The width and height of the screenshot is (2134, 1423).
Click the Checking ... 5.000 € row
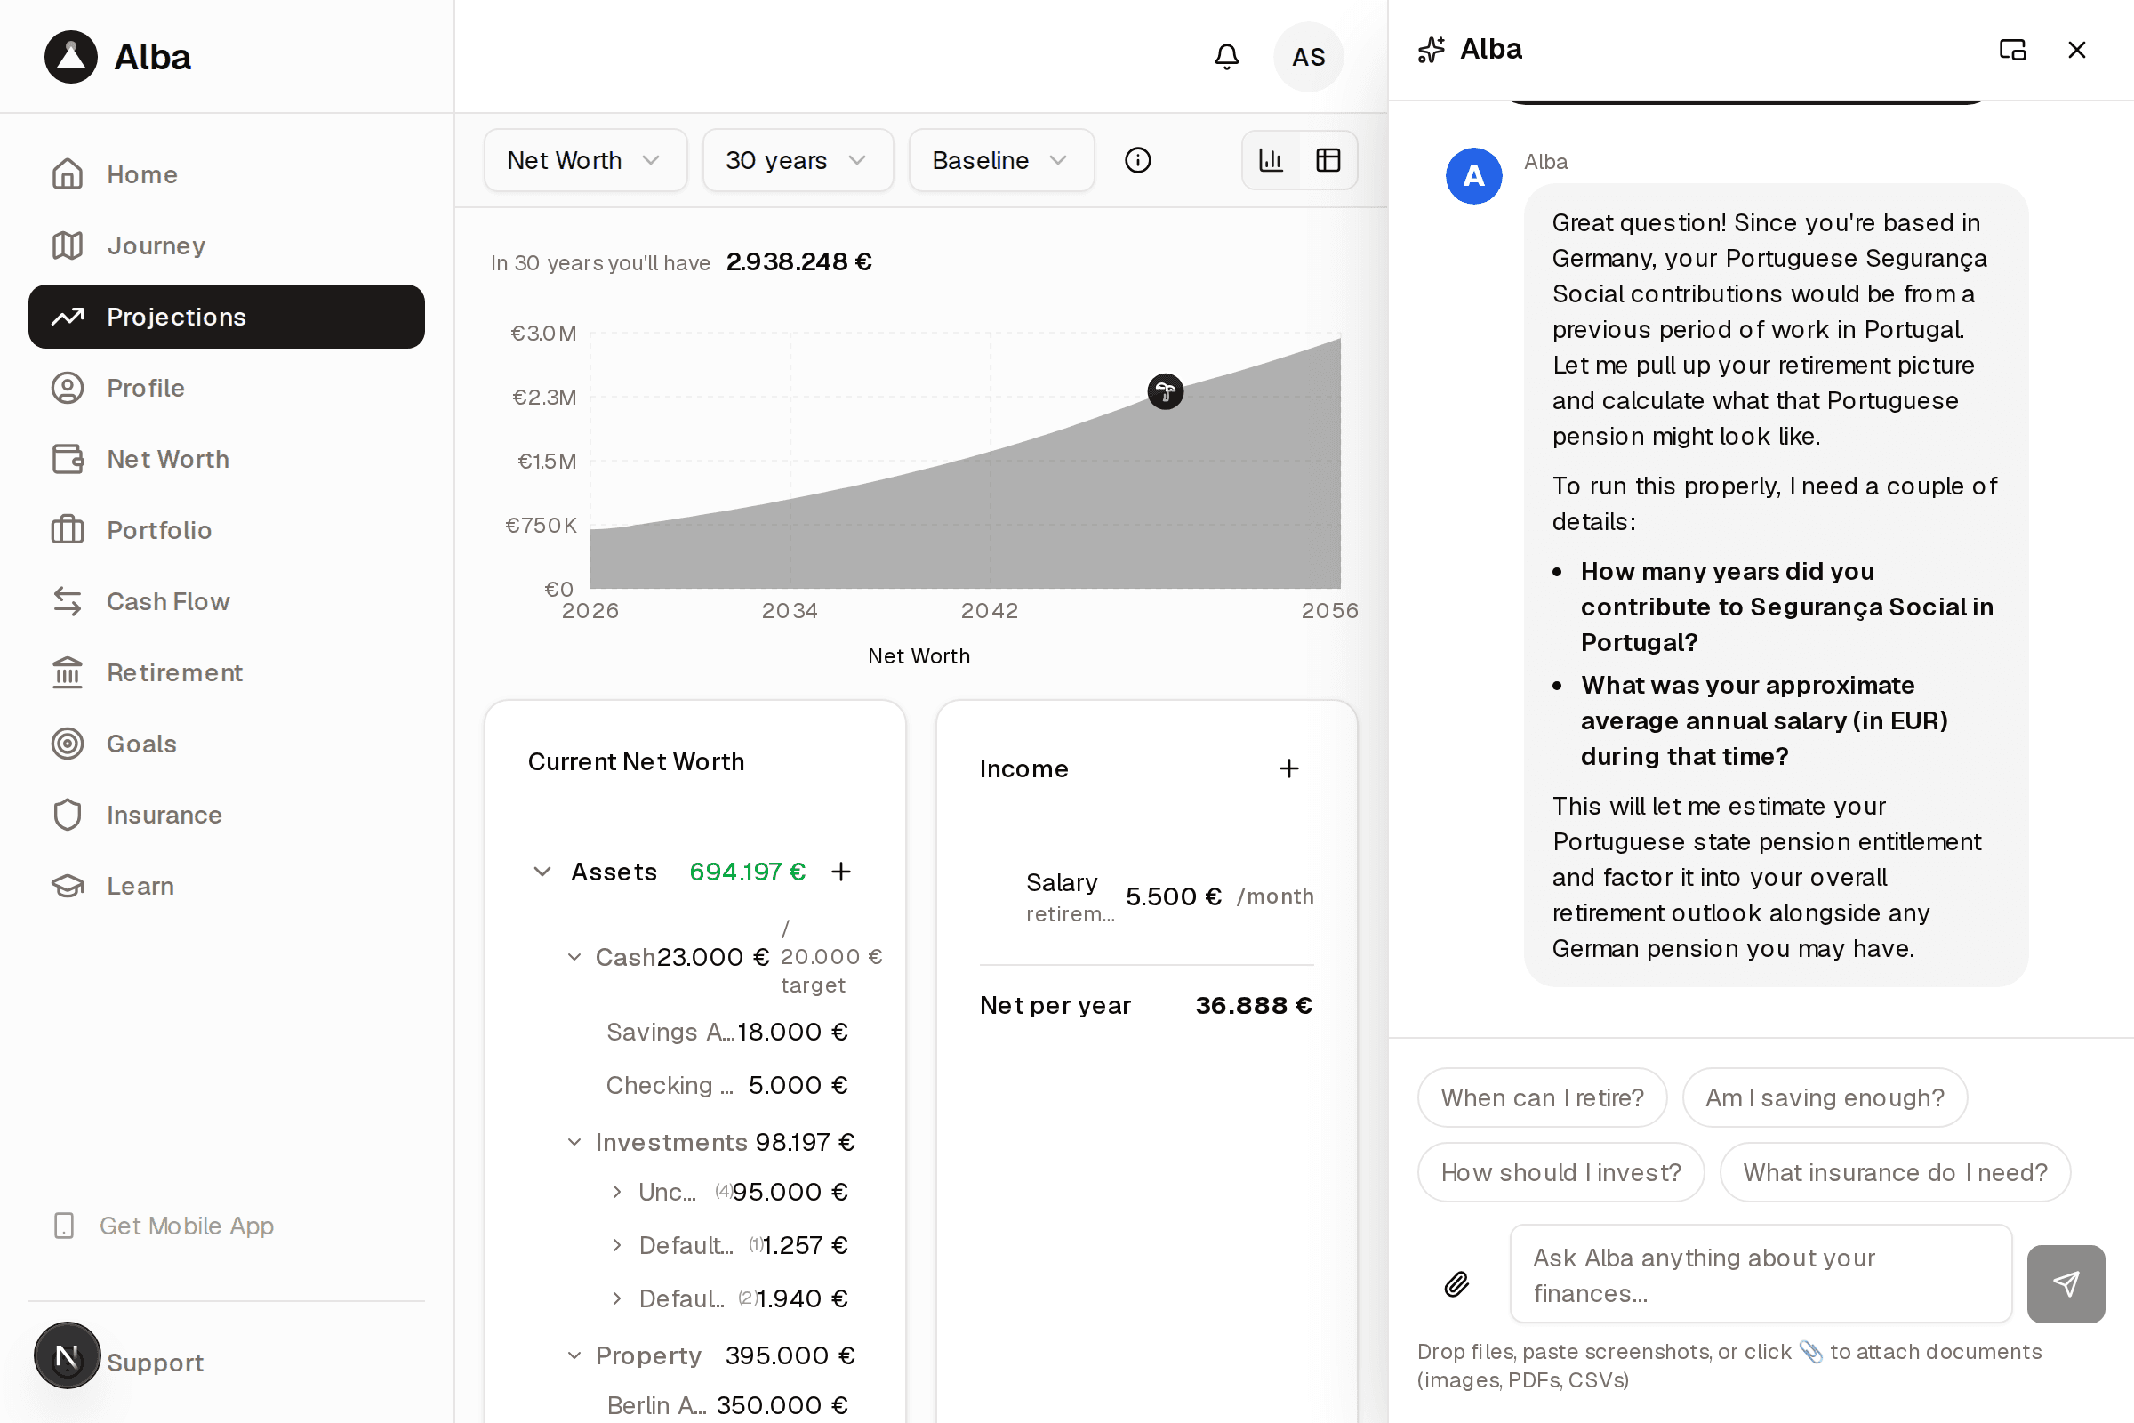(726, 1085)
